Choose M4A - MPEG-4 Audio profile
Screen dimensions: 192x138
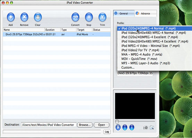[x=155, y=55]
